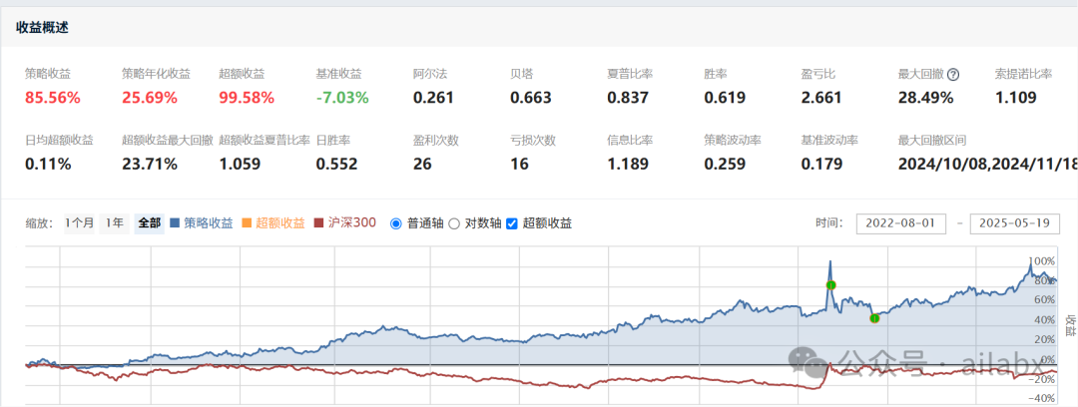Click the 超额收益夏普比率 value 1.059
This screenshot has width=1078, height=407.
click(240, 164)
